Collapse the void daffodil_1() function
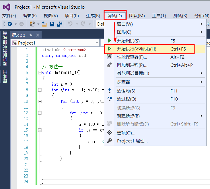 [40, 73]
